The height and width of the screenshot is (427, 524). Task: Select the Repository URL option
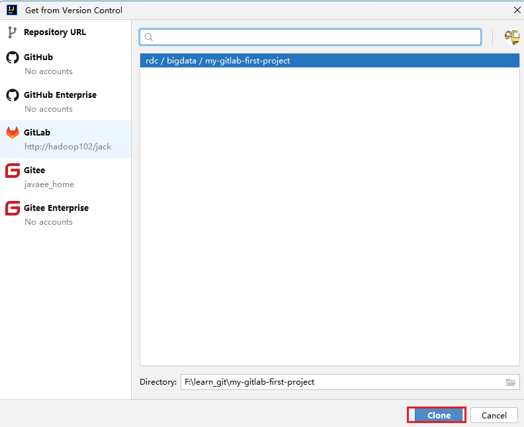65,32
